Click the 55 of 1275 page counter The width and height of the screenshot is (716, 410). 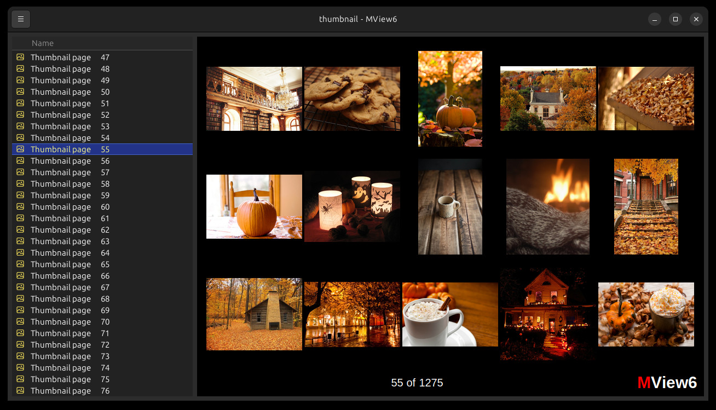pyautogui.click(x=417, y=383)
